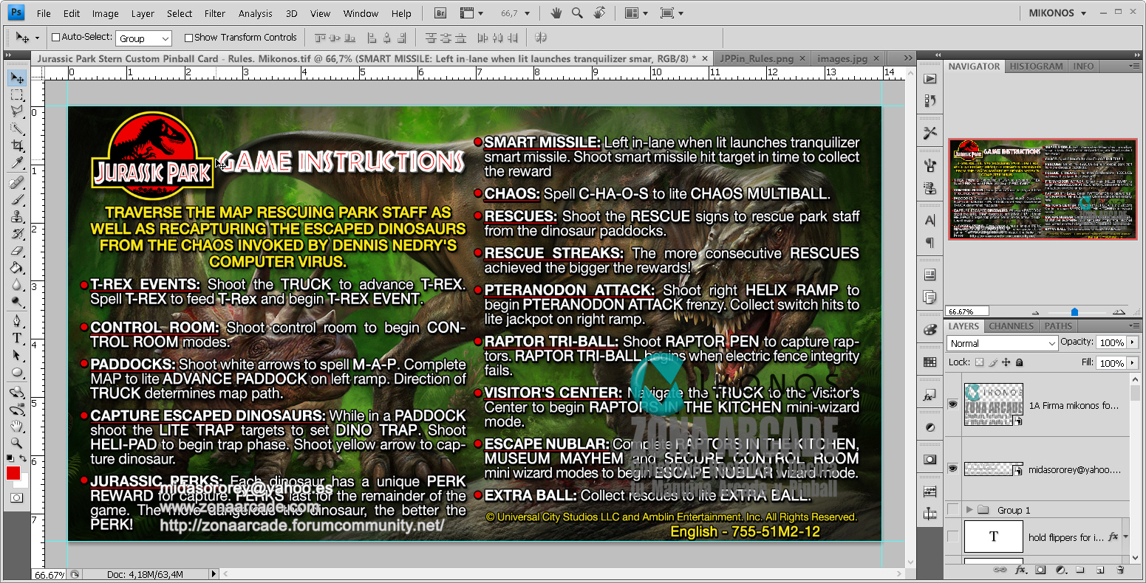Check Show Transform Controls option

click(x=188, y=38)
